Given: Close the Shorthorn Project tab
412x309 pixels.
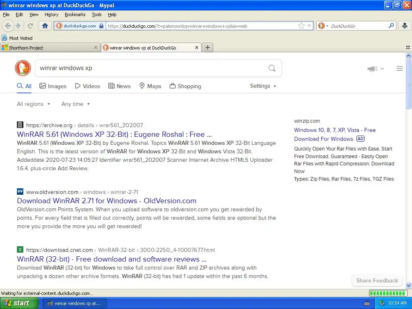Looking at the screenshot, I should [x=96, y=47].
